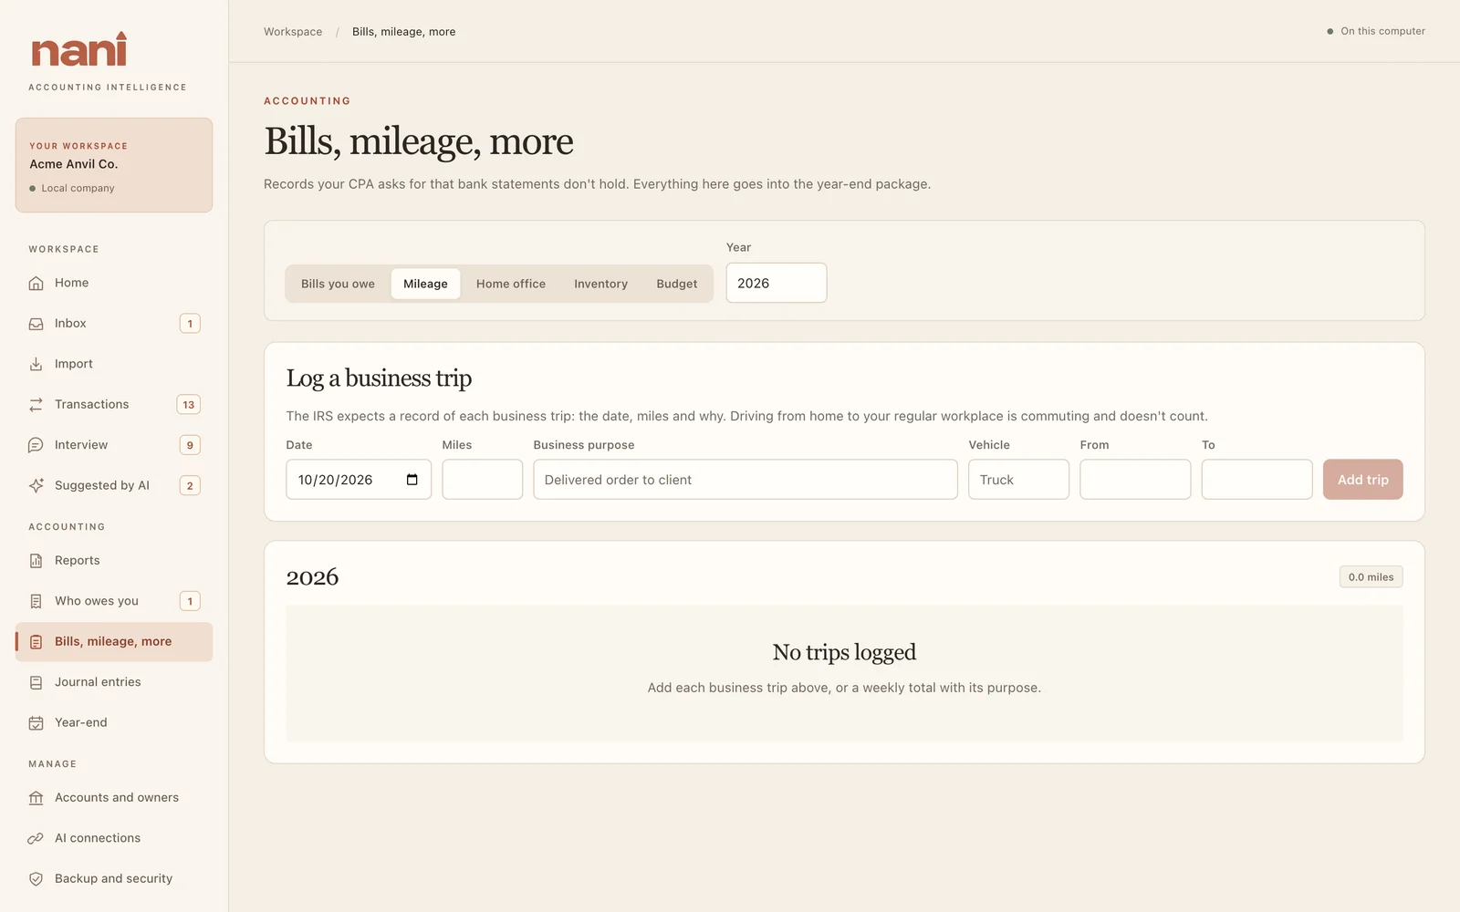Select the Mileage tab
The height and width of the screenshot is (912, 1460).
(425, 284)
